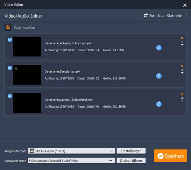Move Barcelona.mp4 down in the list
This screenshot has height=170, width=191.
pos(182,73)
